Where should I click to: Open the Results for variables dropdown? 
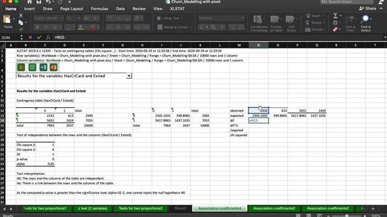(129, 76)
